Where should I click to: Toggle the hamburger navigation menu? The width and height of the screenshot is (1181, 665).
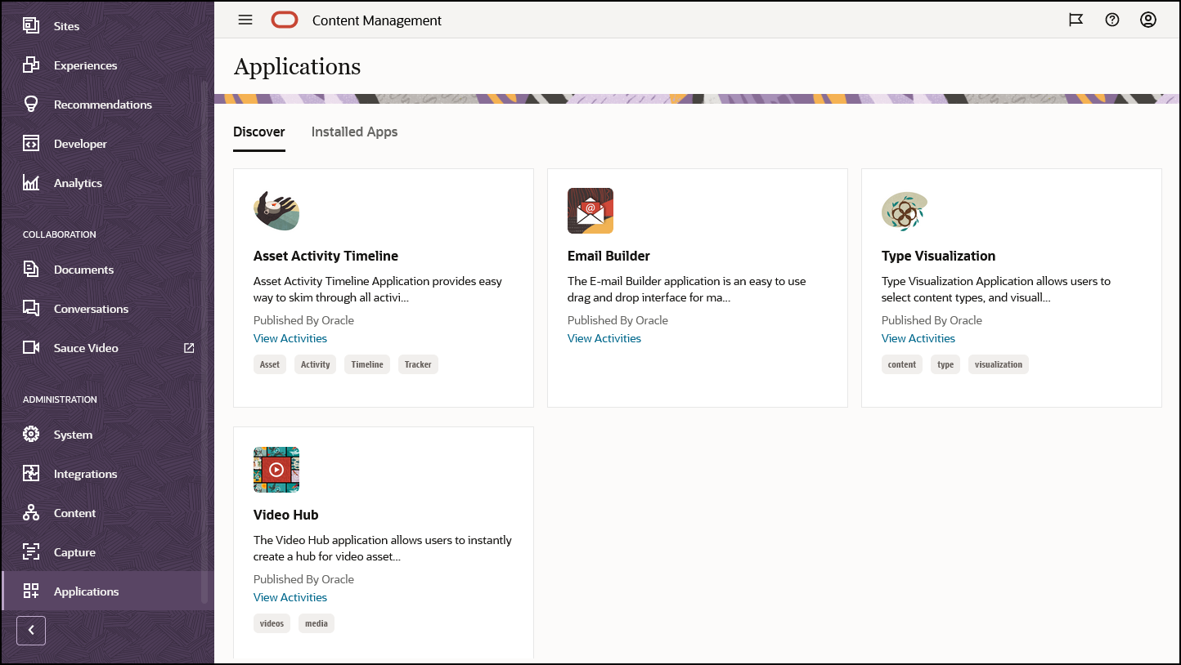coord(245,20)
